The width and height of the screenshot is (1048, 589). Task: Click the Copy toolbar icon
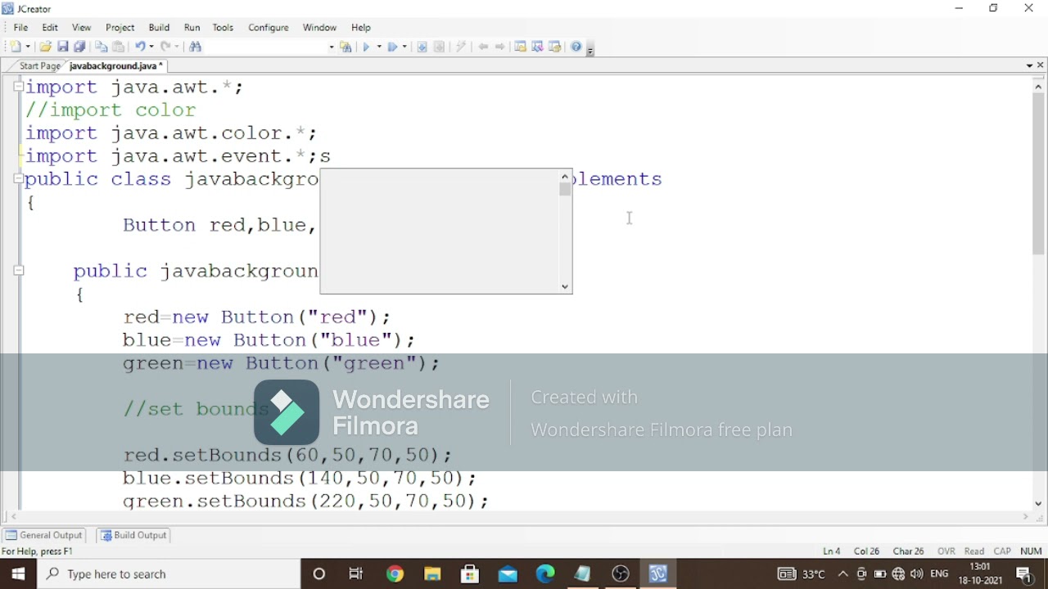102,47
